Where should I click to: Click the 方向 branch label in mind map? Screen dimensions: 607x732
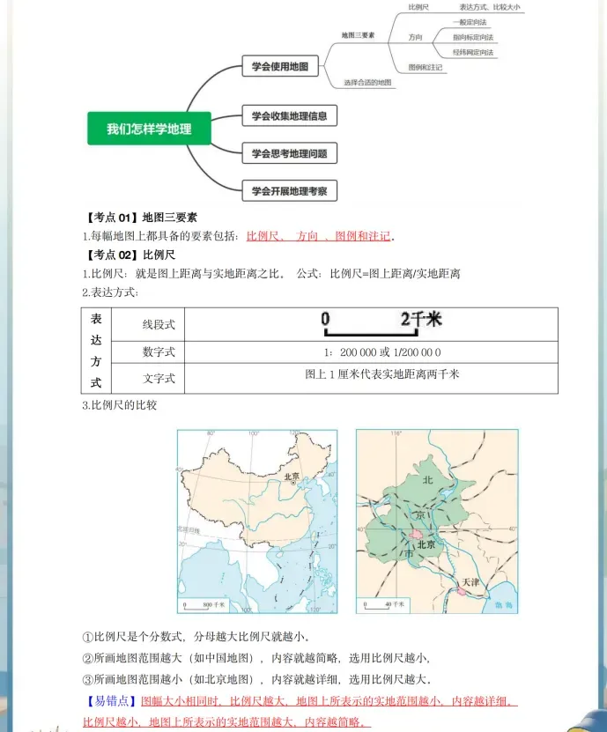415,37
